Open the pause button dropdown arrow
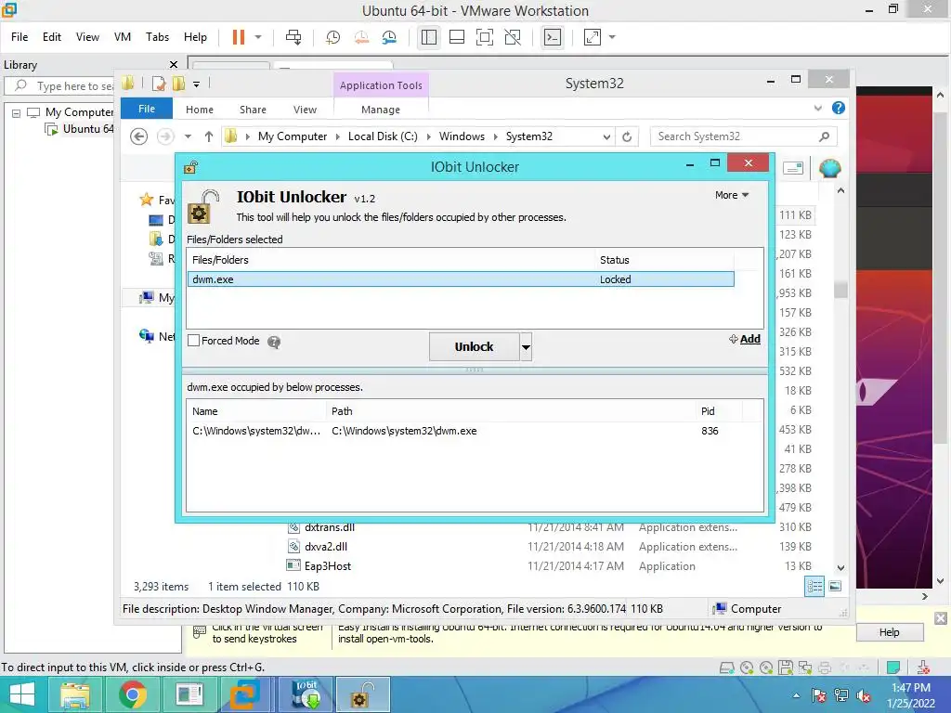 click(x=258, y=37)
